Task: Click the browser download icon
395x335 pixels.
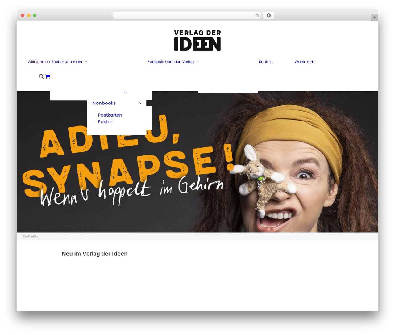Action: (x=269, y=15)
